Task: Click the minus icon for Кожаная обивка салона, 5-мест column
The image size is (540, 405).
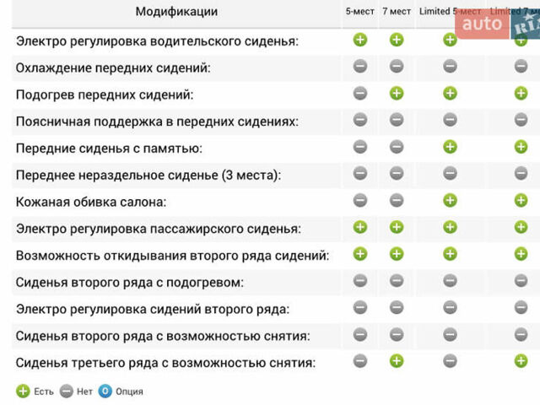Action: [x=360, y=201]
